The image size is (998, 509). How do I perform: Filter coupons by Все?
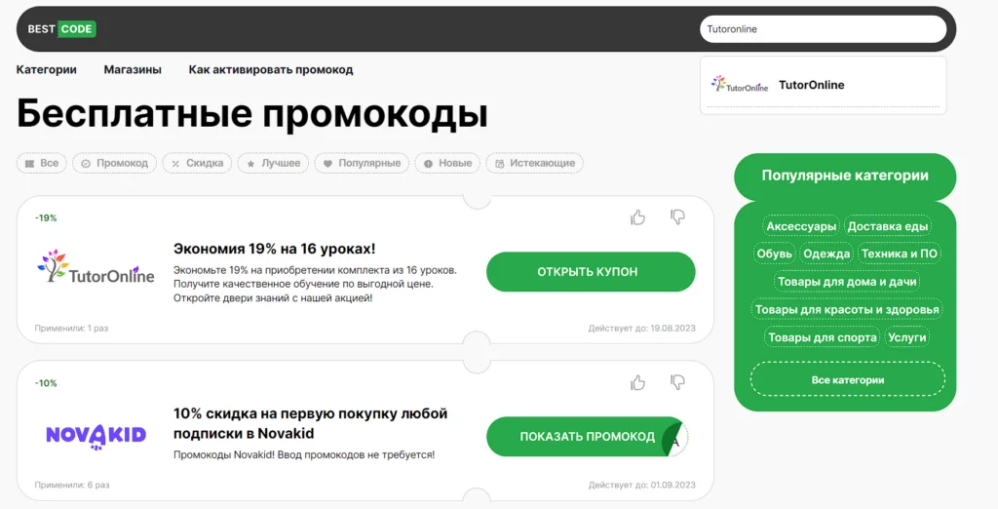tap(42, 164)
